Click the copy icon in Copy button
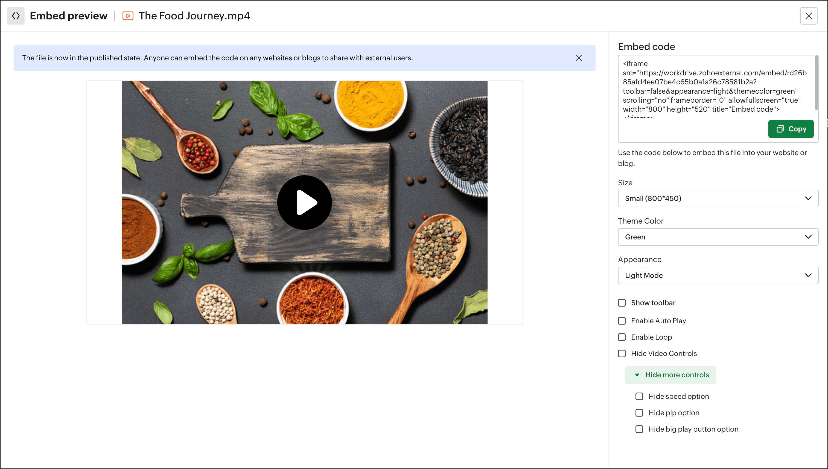This screenshot has width=828, height=469. point(780,129)
